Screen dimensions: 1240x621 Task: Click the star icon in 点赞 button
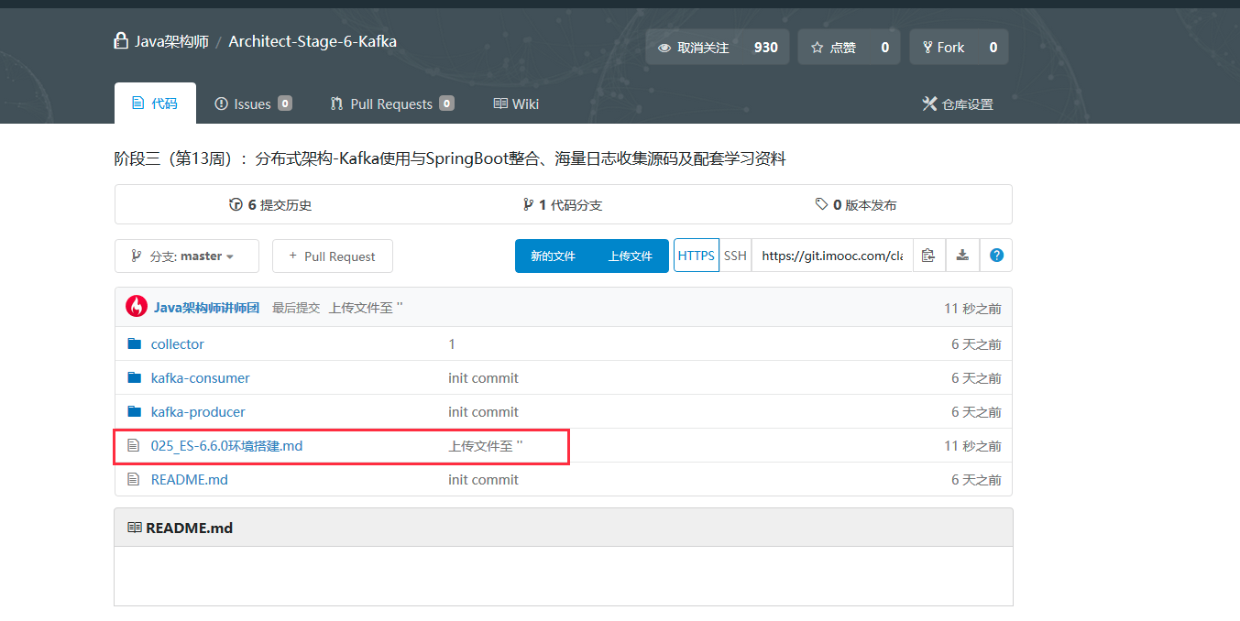[x=818, y=48]
